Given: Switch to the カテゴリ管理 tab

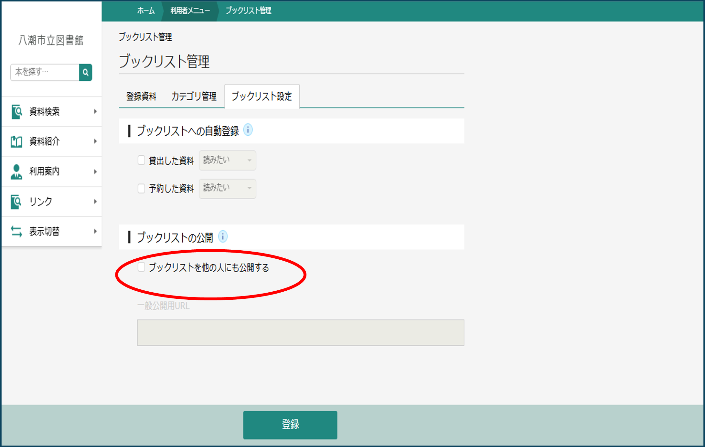Looking at the screenshot, I should (194, 96).
